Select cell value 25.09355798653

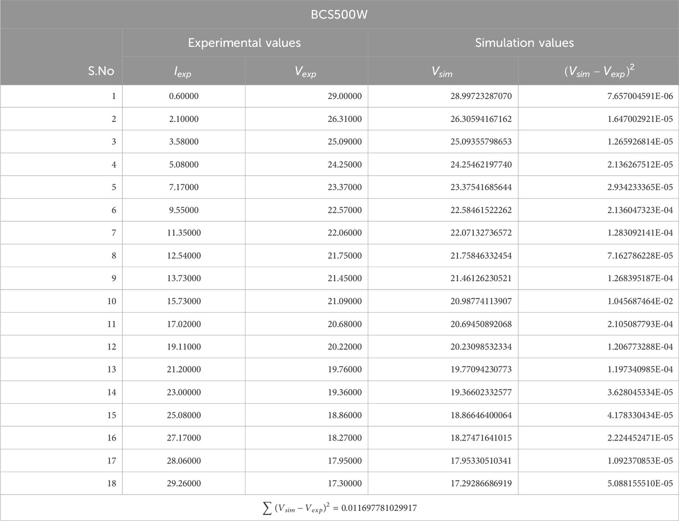point(481,141)
